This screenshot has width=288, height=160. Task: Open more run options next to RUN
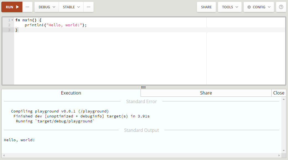27,7
